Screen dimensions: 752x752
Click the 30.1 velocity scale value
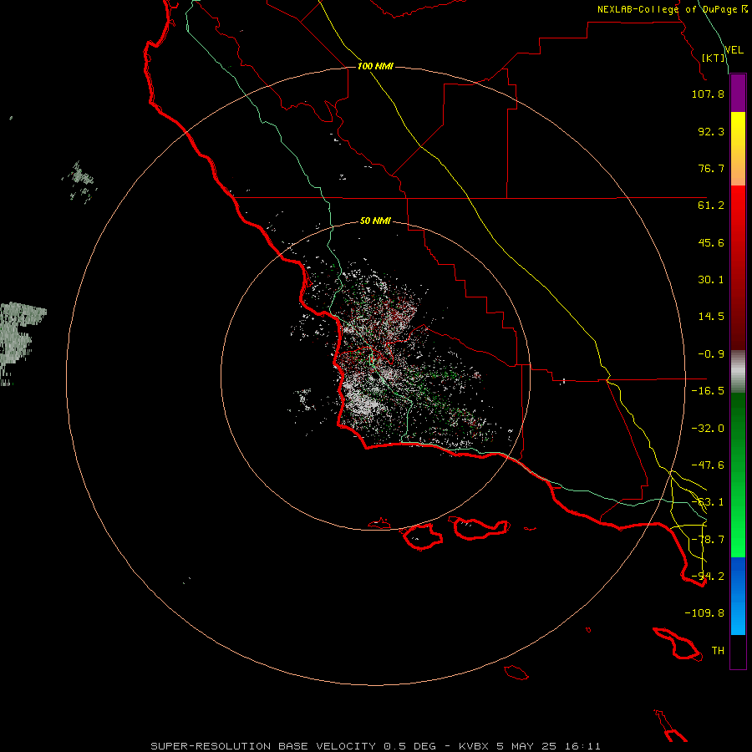point(711,280)
